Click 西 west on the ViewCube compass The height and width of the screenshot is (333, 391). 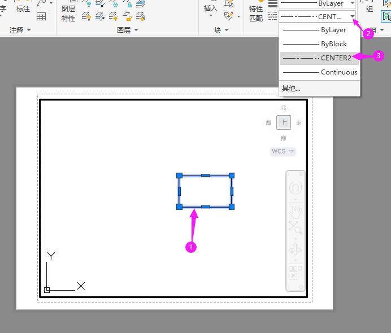click(268, 123)
